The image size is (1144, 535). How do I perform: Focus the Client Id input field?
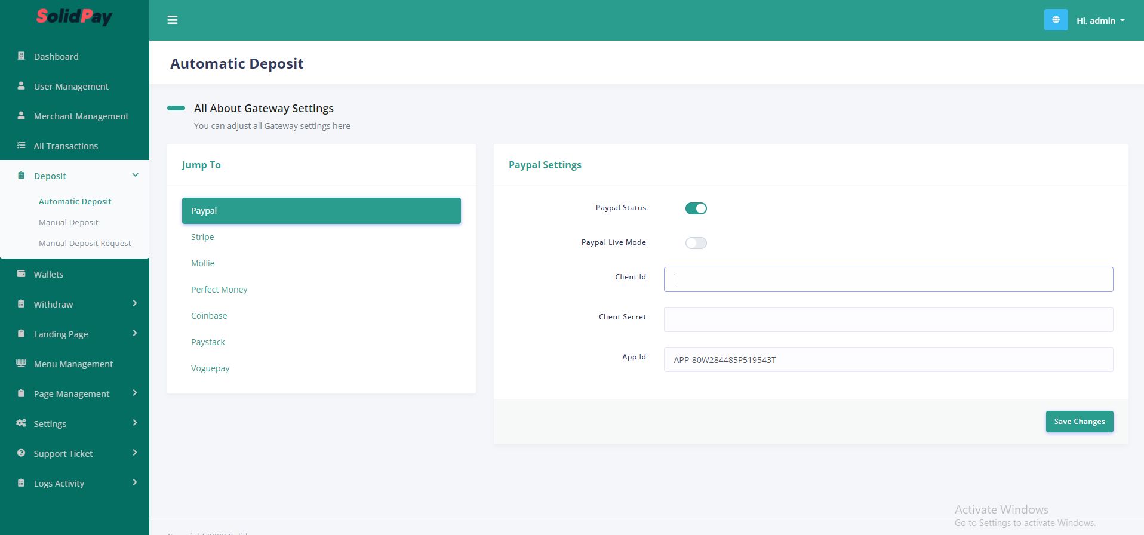888,279
